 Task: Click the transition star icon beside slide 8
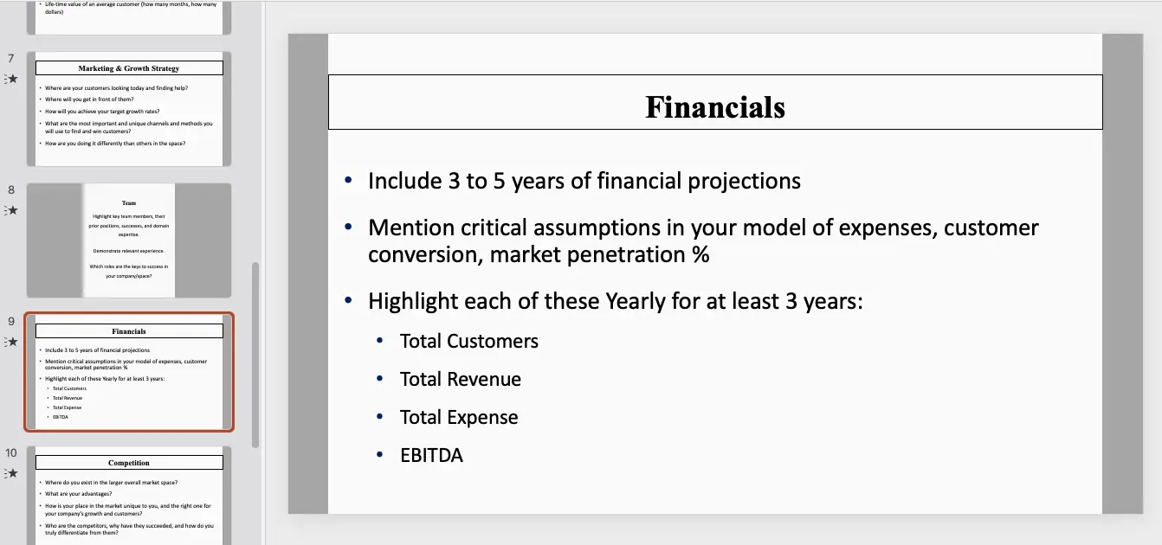point(12,210)
